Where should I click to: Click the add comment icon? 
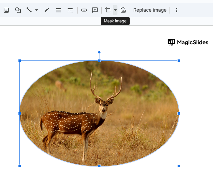pyautogui.click(x=95, y=10)
